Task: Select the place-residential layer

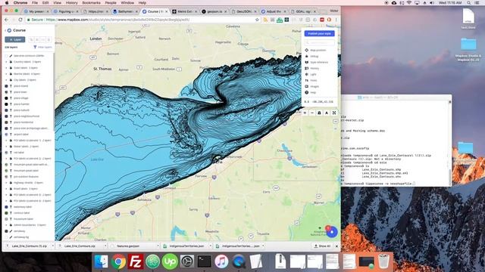Action: tap(29, 122)
